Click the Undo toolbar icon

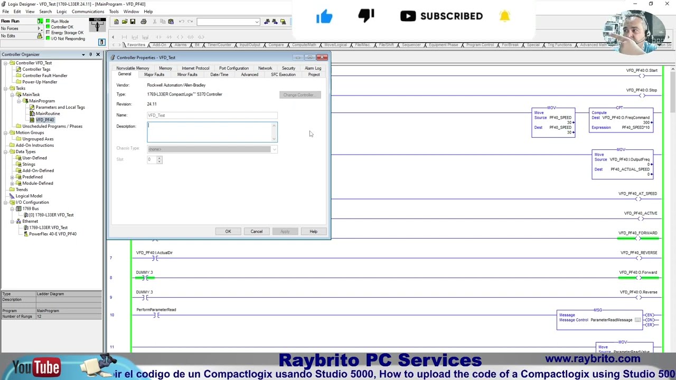point(181,22)
